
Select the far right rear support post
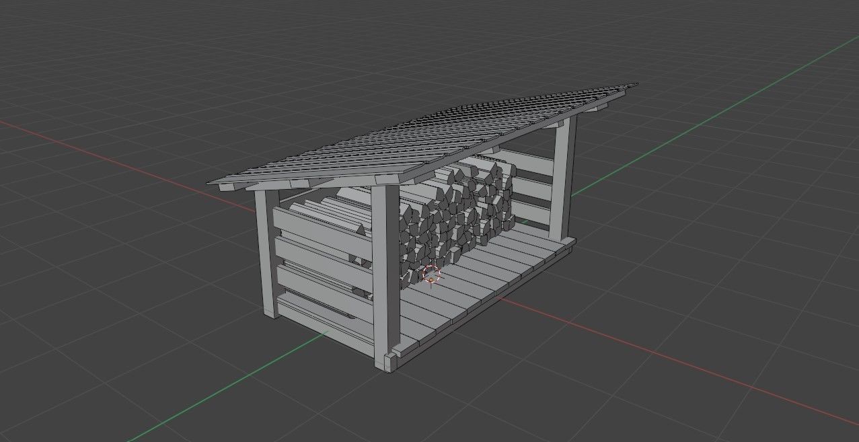562,178
